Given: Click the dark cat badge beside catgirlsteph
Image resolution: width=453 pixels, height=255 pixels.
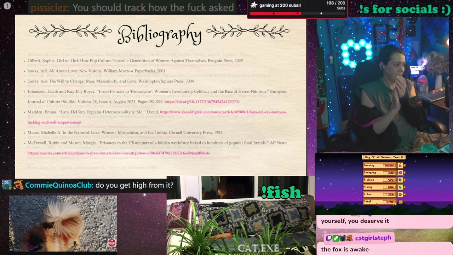Looking at the screenshot, I should point(342,238).
